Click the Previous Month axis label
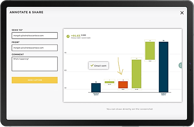The height and width of the screenshot is (127, 194). (96, 94)
